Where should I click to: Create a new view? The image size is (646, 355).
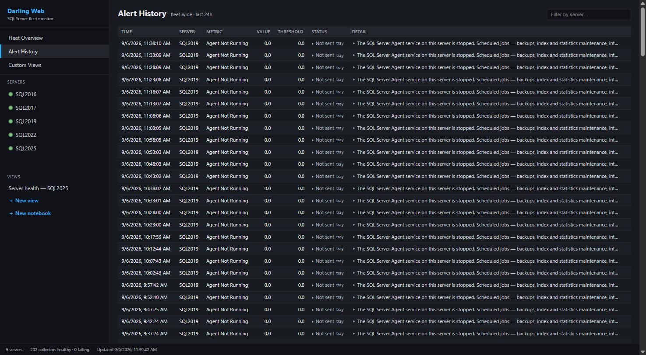pyautogui.click(x=24, y=201)
